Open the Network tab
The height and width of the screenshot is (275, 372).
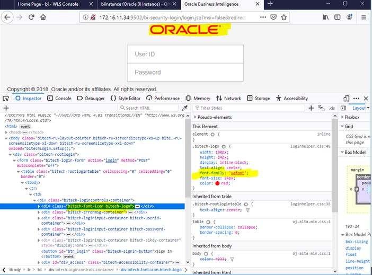tap(228, 99)
